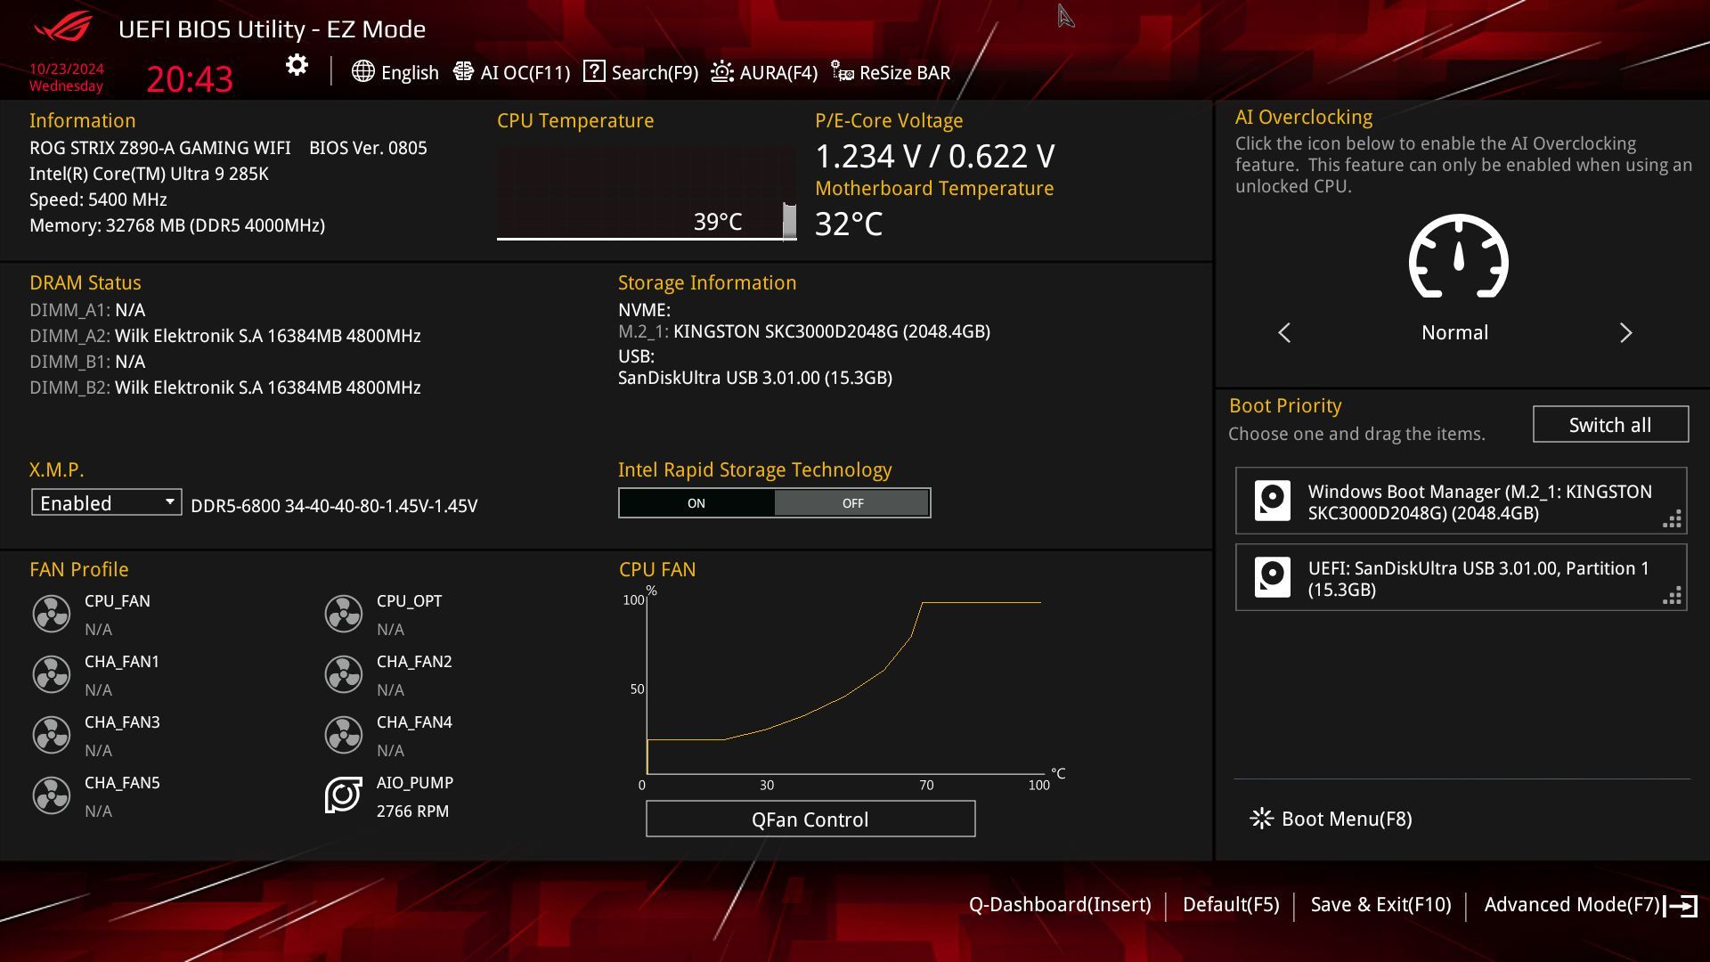Select the CPU_FAN fan icon
Viewport: 1710px width, 962px height.
coord(52,614)
